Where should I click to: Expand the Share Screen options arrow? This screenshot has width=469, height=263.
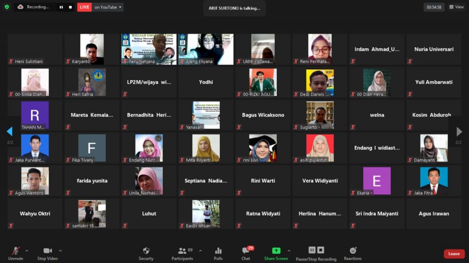pyautogui.click(x=289, y=251)
